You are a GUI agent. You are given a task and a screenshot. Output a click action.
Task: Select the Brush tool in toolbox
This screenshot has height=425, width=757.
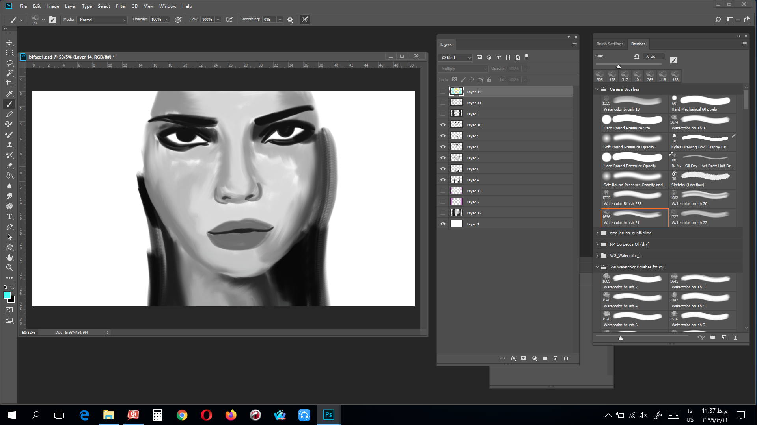click(x=9, y=104)
